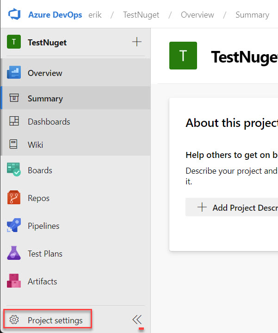Open the Wiki menu item
The height and width of the screenshot is (333, 278).
tap(76, 145)
